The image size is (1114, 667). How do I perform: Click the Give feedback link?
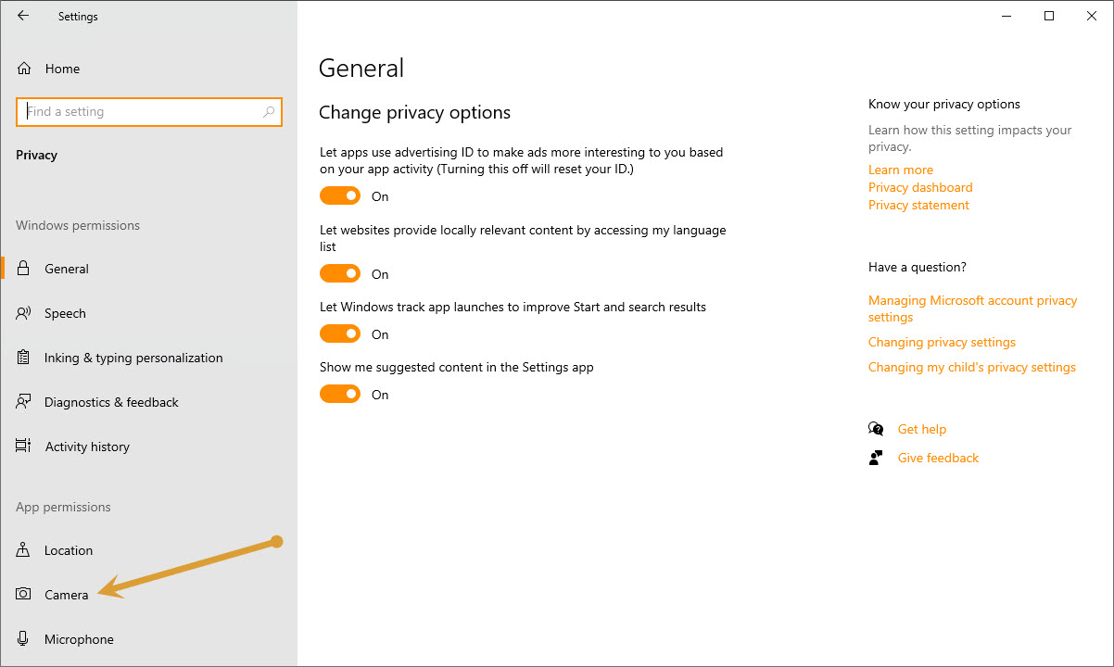(x=938, y=458)
